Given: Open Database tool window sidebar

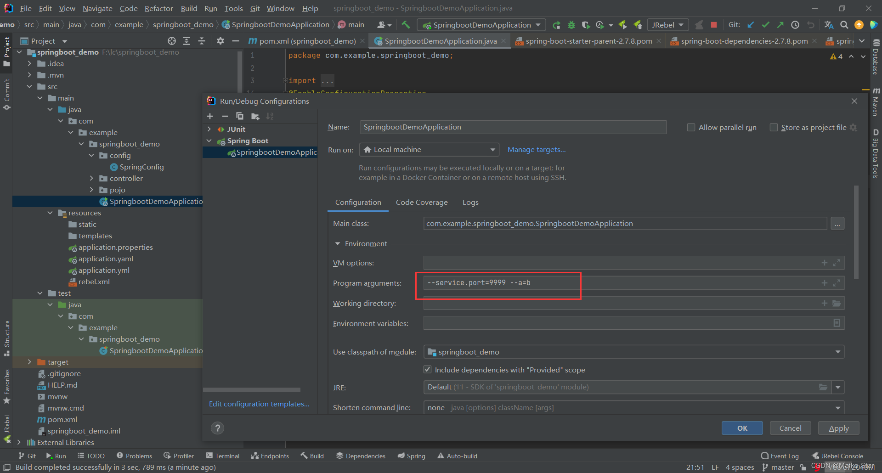Looking at the screenshot, I should pyautogui.click(x=876, y=57).
